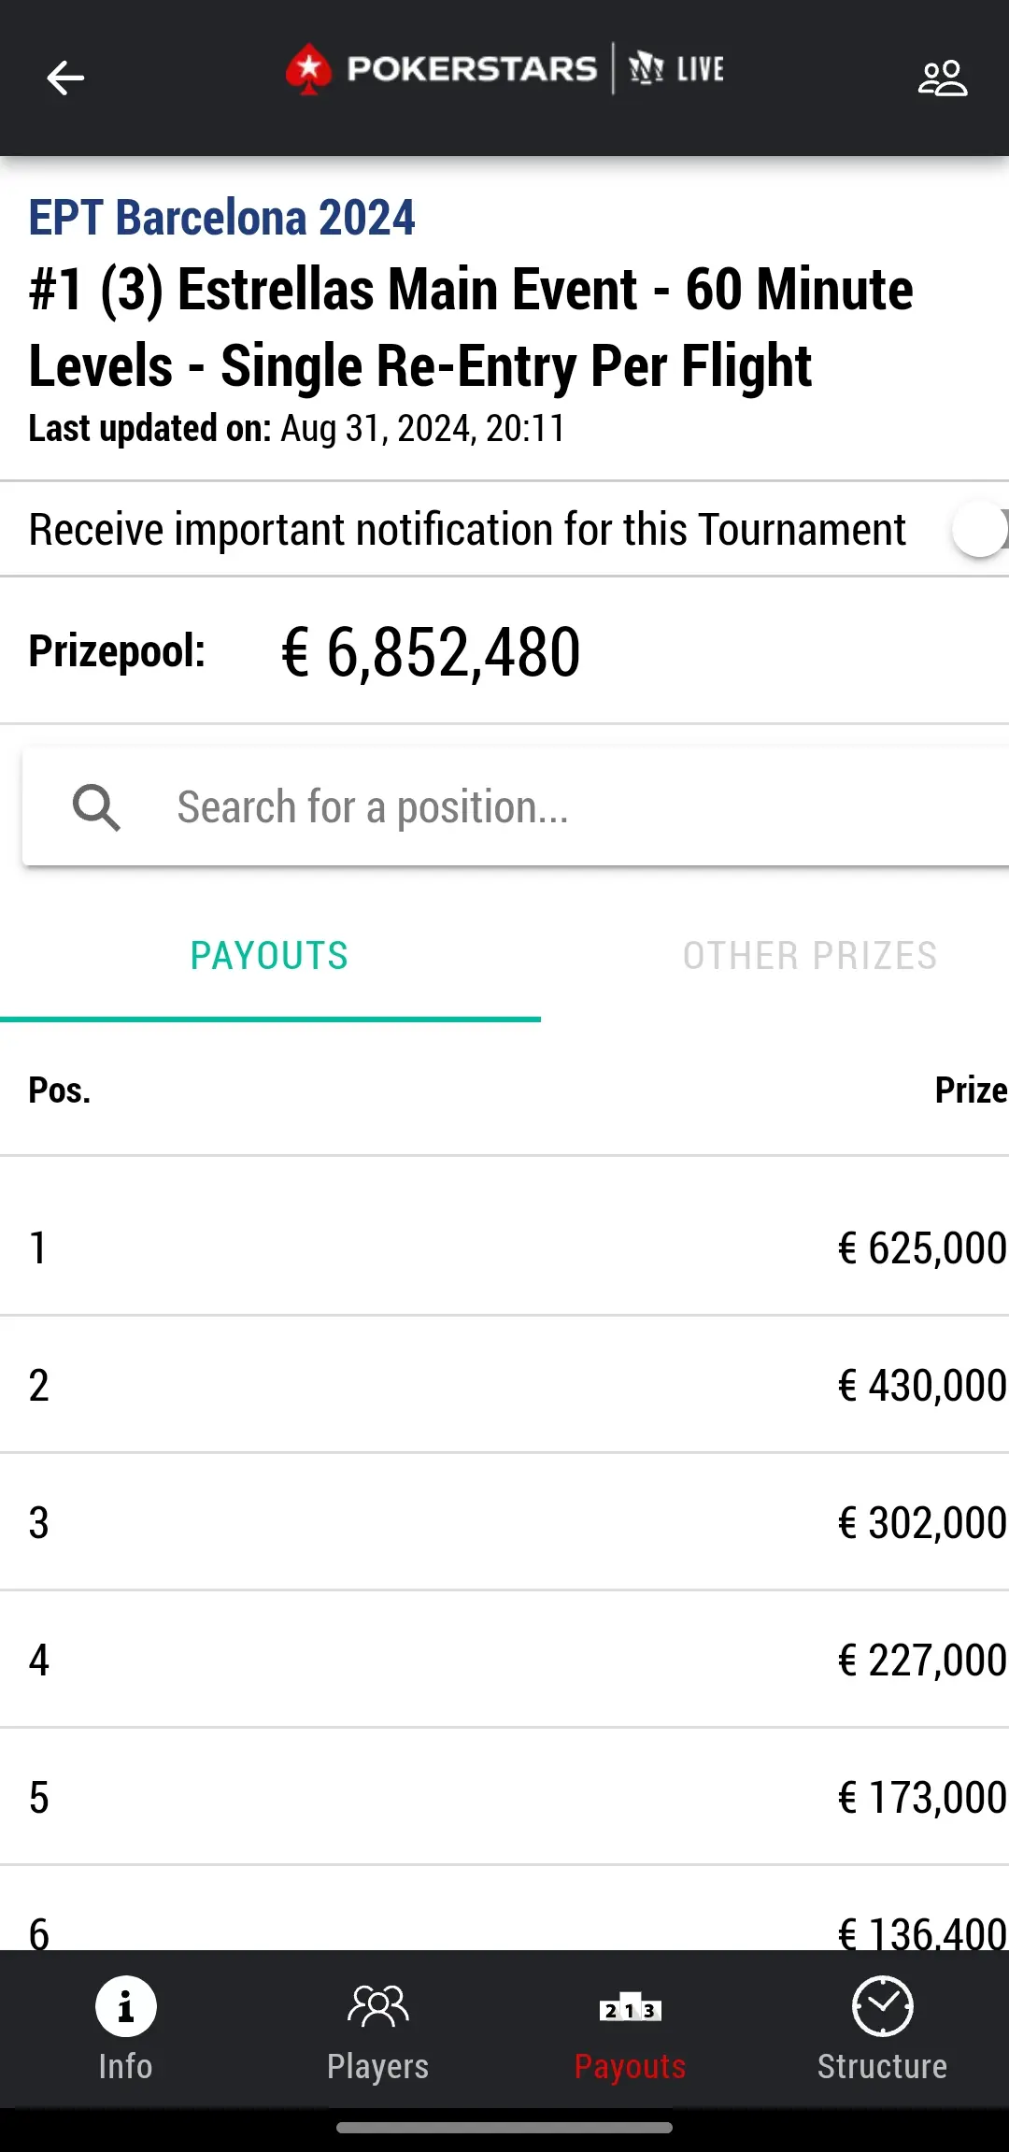
Task: Switch to the OTHER PRIZES tab
Action: pos(810,956)
